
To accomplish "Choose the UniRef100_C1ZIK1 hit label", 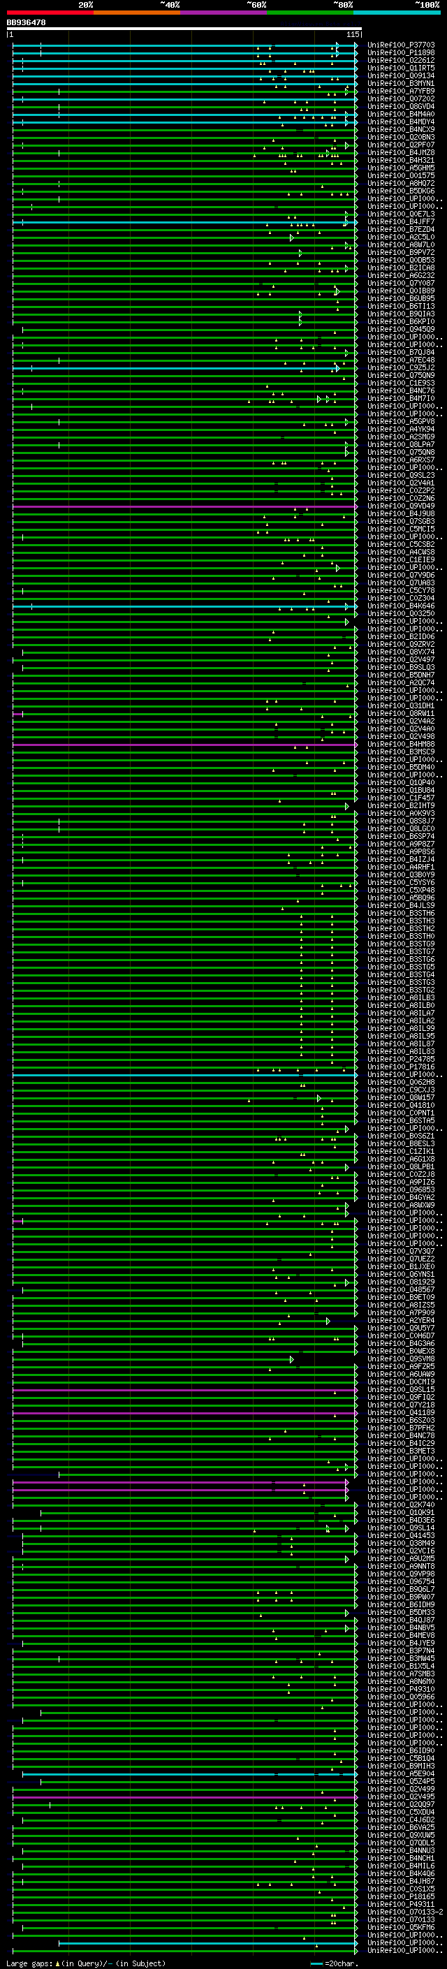I will point(401,1150).
